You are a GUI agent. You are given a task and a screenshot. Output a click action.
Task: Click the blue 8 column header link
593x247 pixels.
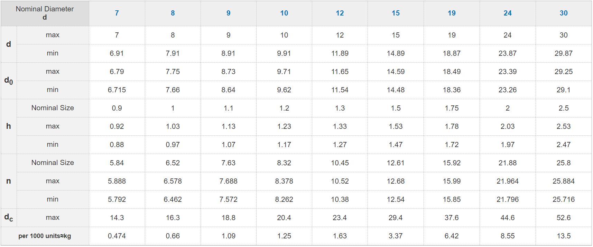[173, 13]
